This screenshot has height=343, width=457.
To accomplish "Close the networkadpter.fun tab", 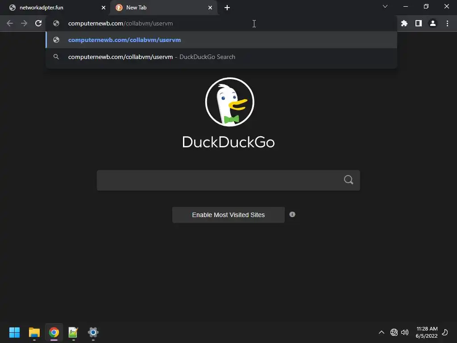I will tap(104, 8).
